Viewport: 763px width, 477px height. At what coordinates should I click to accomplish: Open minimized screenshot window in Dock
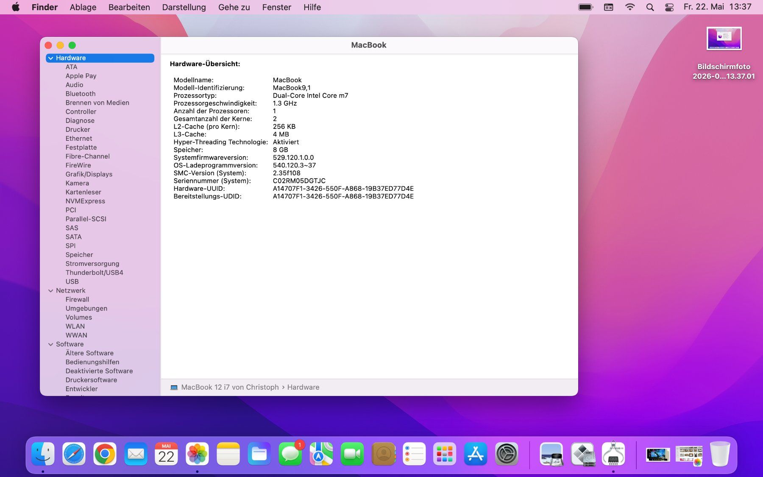point(658,455)
